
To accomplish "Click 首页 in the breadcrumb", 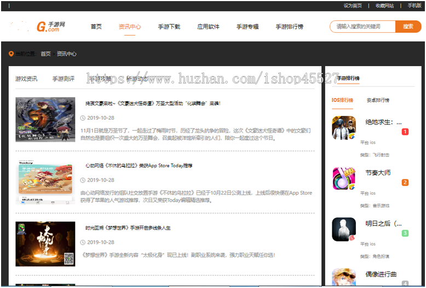I will click(x=45, y=54).
